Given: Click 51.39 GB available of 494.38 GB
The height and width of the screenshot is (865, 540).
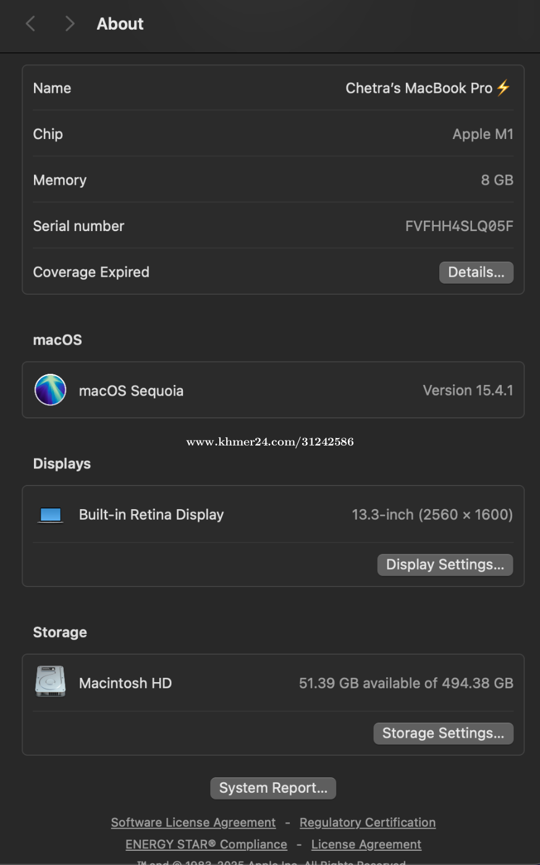Looking at the screenshot, I should pyautogui.click(x=406, y=683).
